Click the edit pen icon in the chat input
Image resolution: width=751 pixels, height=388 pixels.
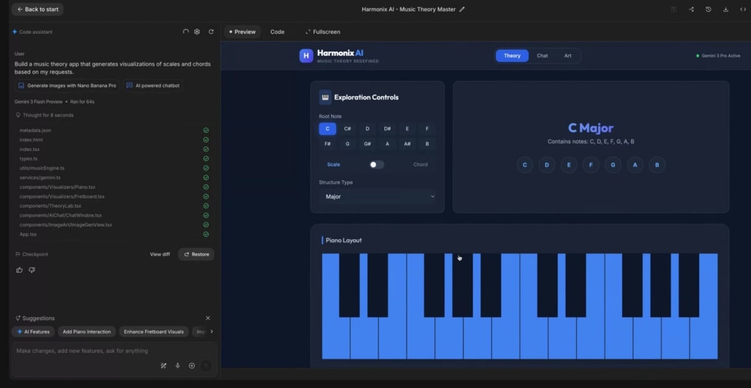163,365
